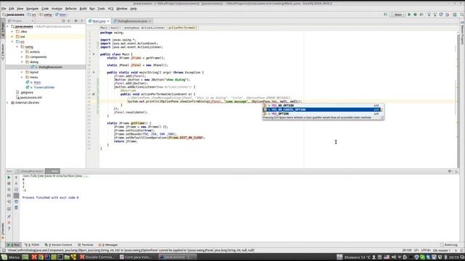Viewport: 465px width, 261px height.
Task: Expand the components package node
Action: coord(22,57)
